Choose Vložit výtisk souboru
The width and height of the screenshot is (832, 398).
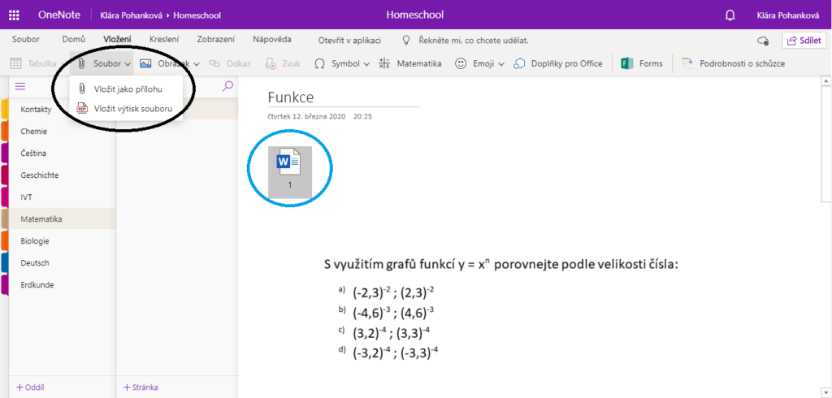pos(132,107)
